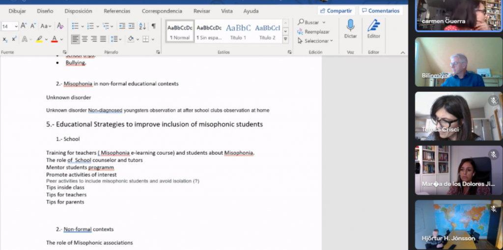
Task: Apply the Sin espaciado style
Action: (209, 31)
